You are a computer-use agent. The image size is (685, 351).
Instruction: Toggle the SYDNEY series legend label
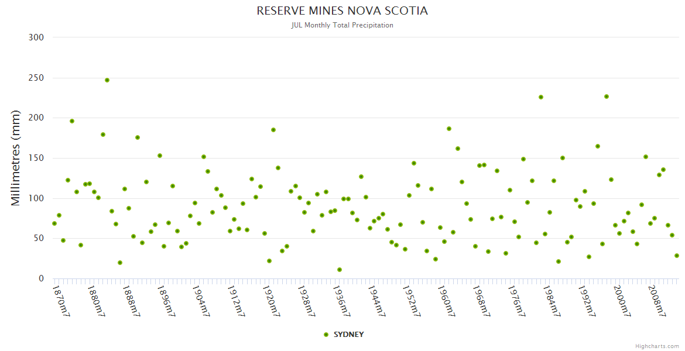348,335
